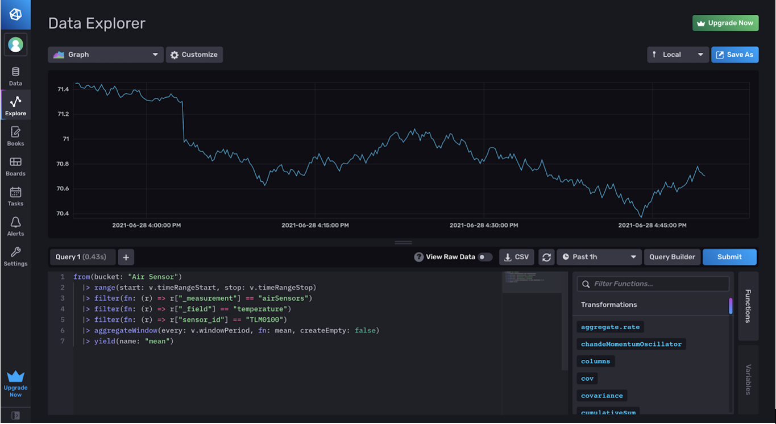The height and width of the screenshot is (424, 776).
Task: Open the user avatar menu
Action: (15, 45)
